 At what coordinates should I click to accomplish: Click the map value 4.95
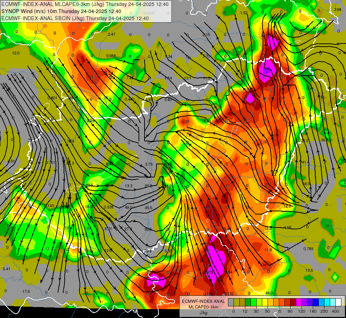(x=288, y=228)
